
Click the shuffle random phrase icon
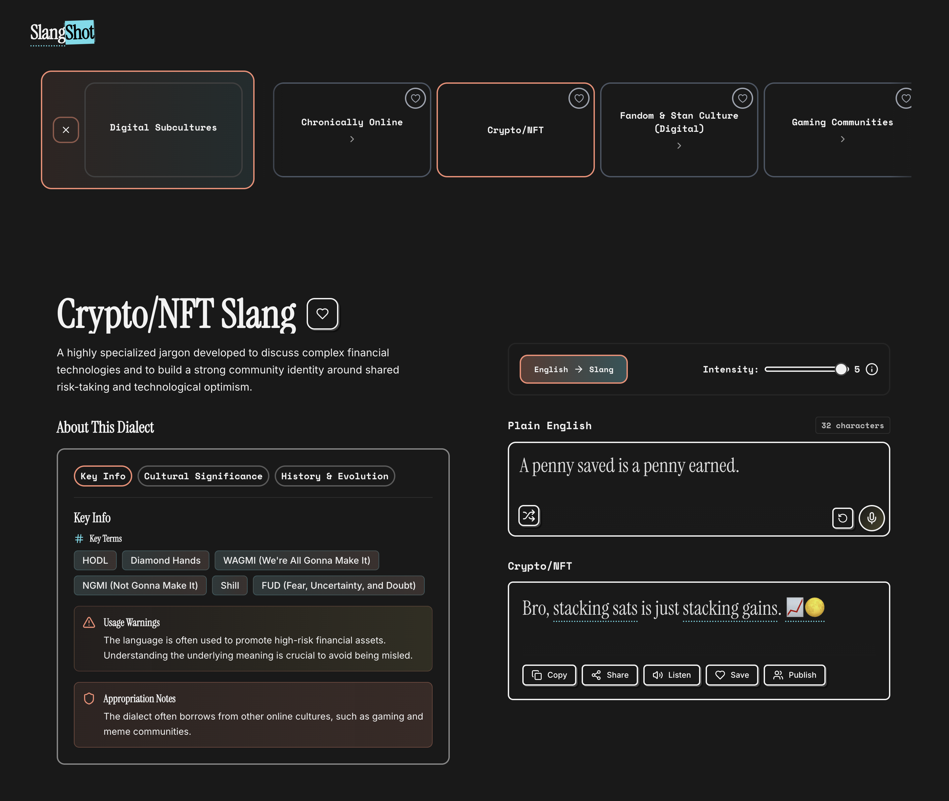(x=529, y=516)
